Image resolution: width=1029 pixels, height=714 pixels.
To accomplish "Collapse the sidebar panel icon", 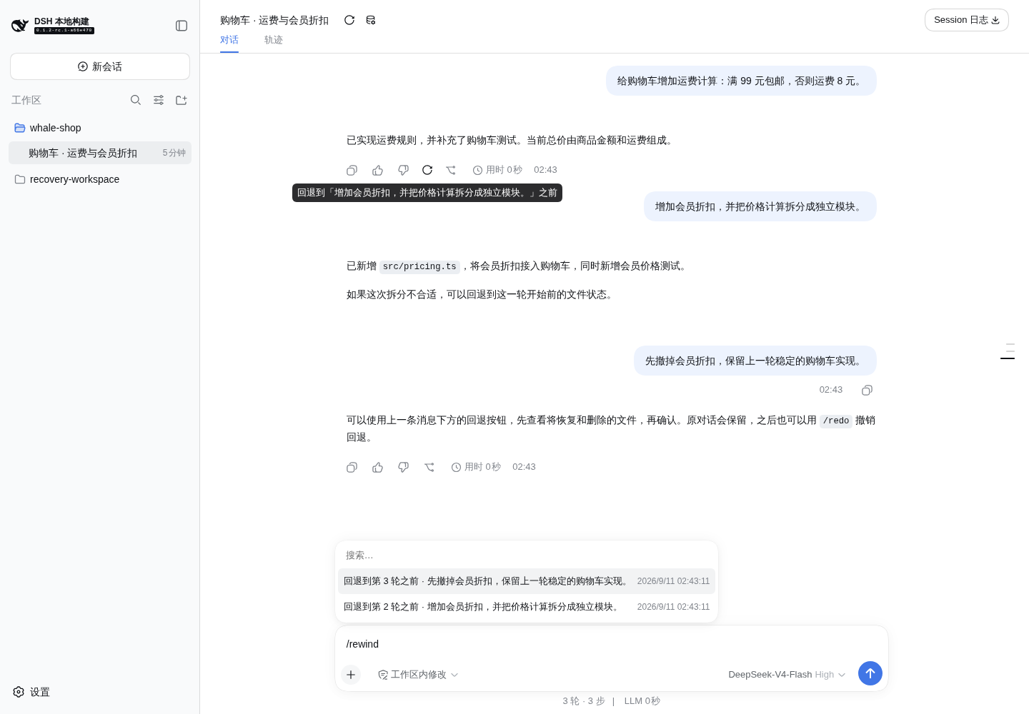I will click(x=182, y=26).
